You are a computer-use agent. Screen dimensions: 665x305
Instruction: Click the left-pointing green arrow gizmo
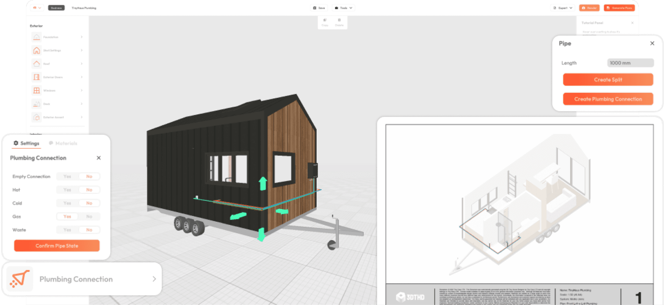coord(238,216)
